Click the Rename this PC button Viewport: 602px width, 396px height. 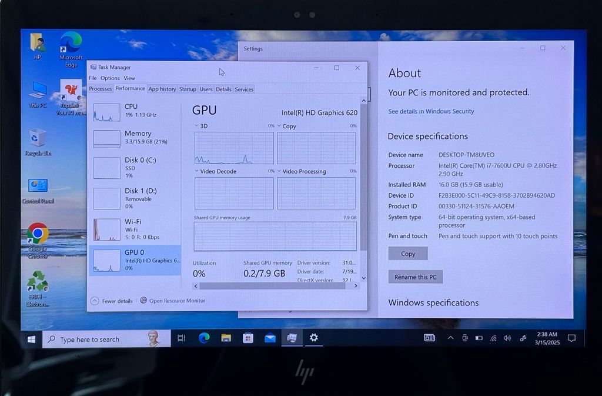point(415,277)
